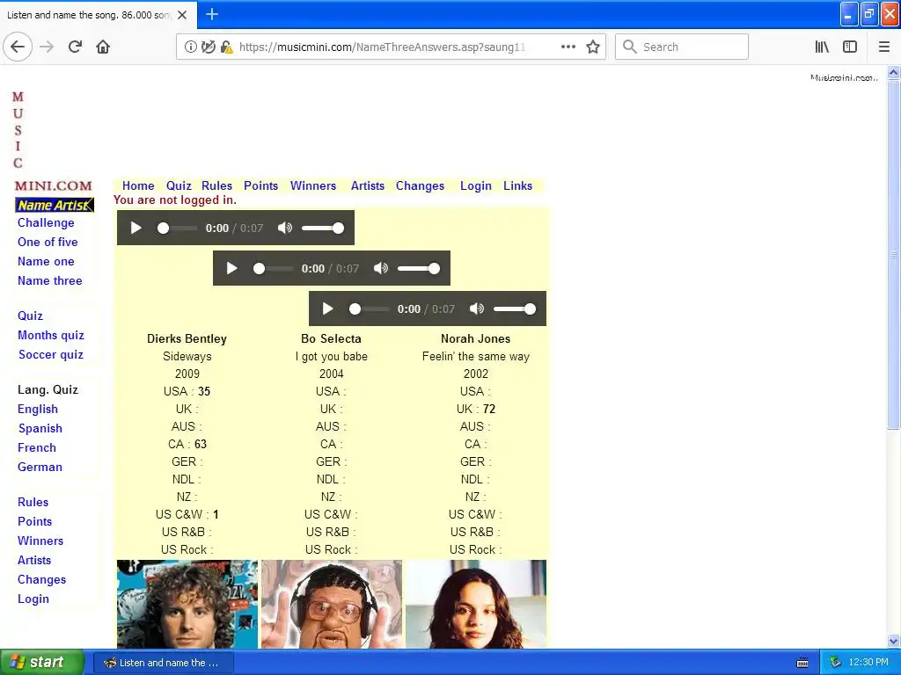Image resolution: width=901 pixels, height=675 pixels.
Task: Select the Name Artist sidebar item
Action: [x=55, y=205]
